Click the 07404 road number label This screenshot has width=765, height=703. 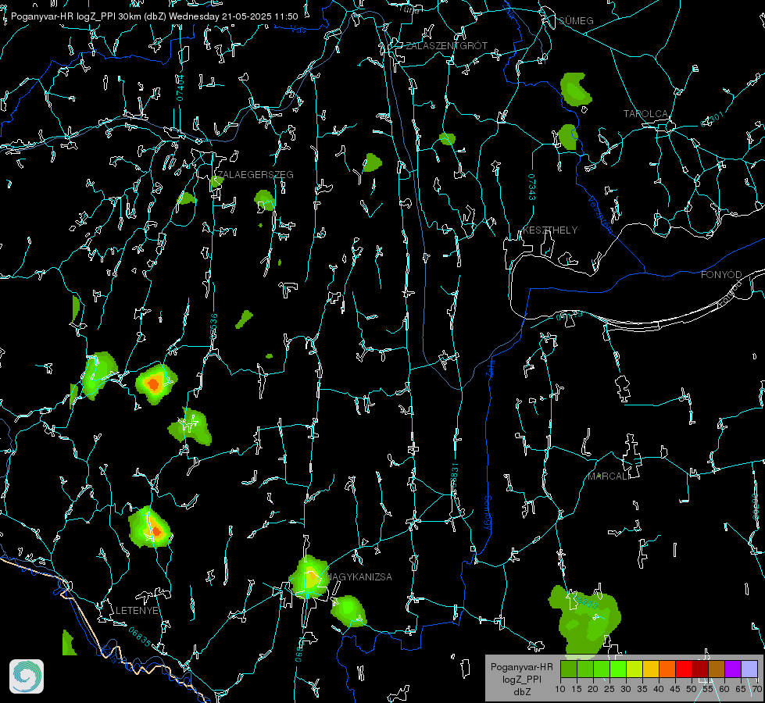pyautogui.click(x=180, y=88)
